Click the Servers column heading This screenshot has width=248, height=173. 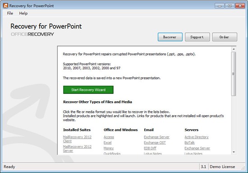(x=191, y=130)
